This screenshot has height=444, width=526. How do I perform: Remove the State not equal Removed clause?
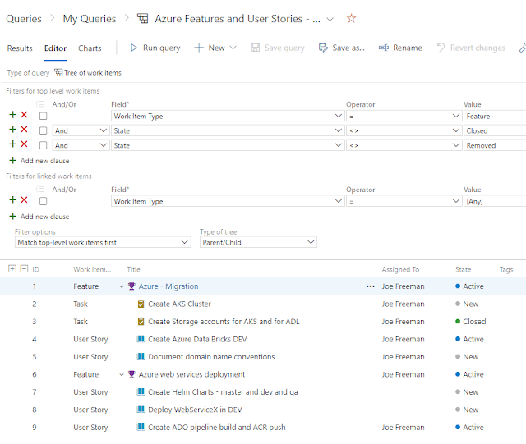click(24, 145)
